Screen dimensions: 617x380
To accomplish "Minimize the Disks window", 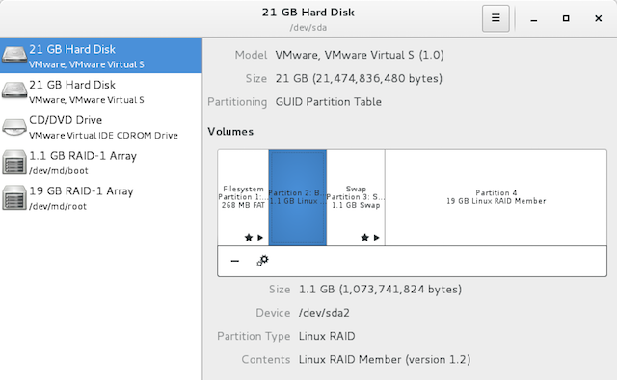I will pyautogui.click(x=533, y=19).
